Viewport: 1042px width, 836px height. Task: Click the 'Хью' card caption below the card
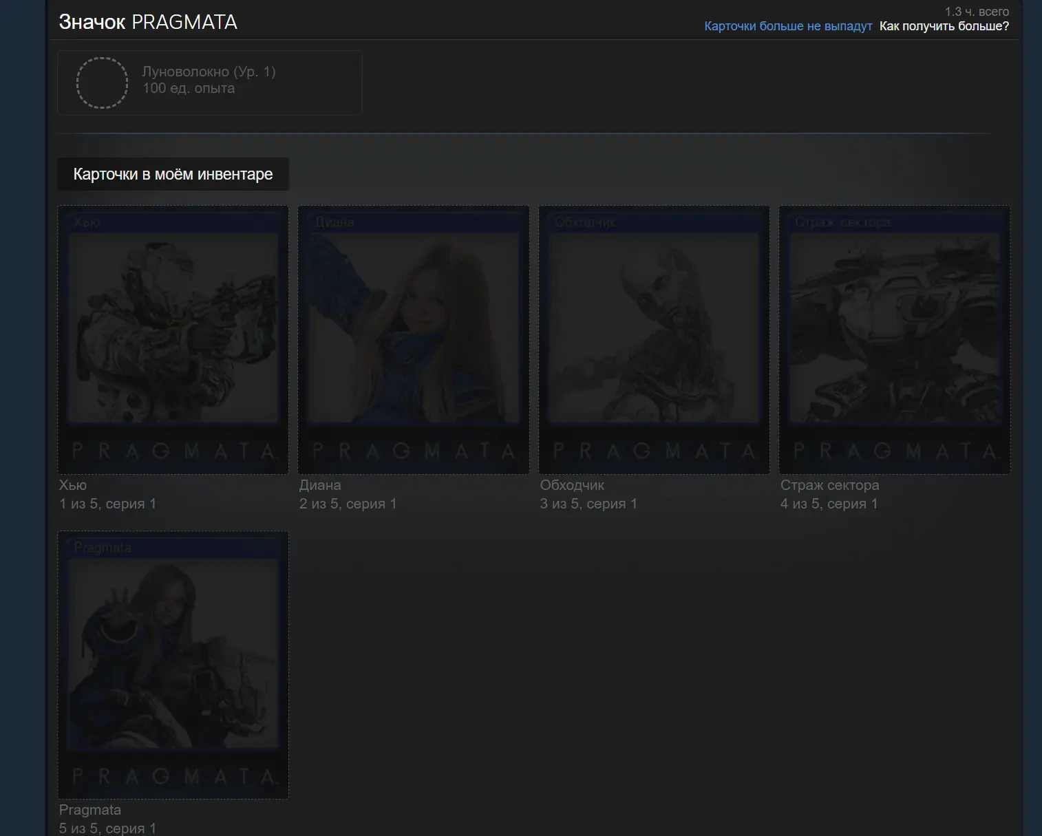(x=73, y=485)
